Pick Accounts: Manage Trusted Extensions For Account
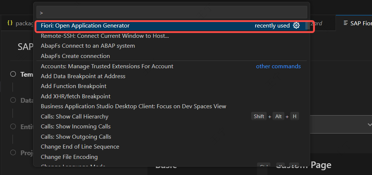 [x=172, y=66]
